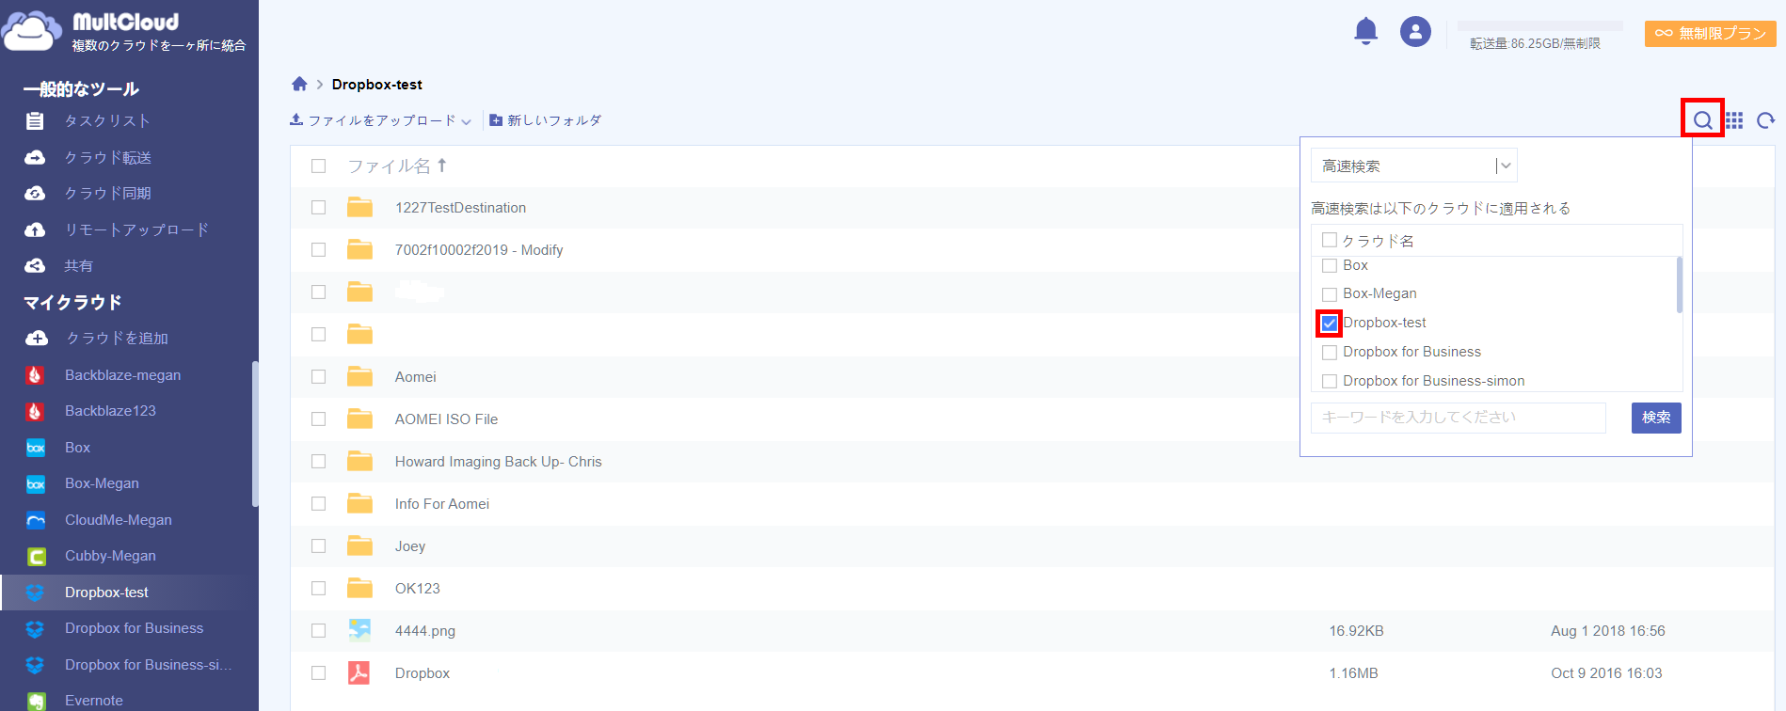The image size is (1786, 711).
Task: Click the search magnifier icon
Action: point(1702,119)
